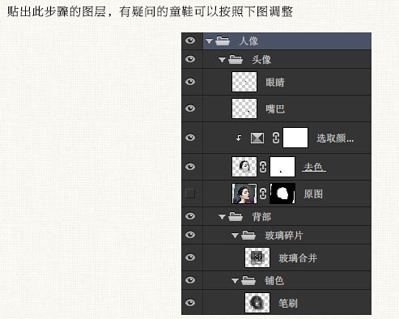
Task: Toggle visibility of the 玻璃合并 layer
Action: [x=190, y=257]
